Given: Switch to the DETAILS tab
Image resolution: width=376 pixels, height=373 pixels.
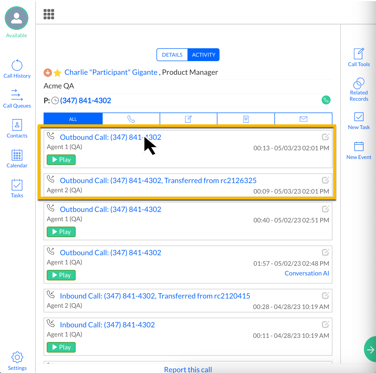Looking at the screenshot, I should coord(172,55).
